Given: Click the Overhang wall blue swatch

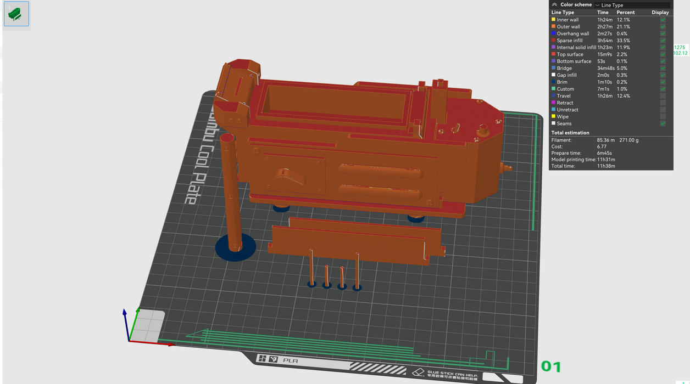Looking at the screenshot, I should point(553,33).
